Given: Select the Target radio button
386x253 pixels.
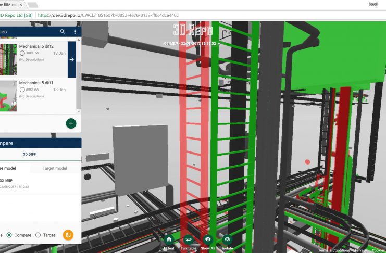Looking at the screenshot, I should click(x=38, y=235).
